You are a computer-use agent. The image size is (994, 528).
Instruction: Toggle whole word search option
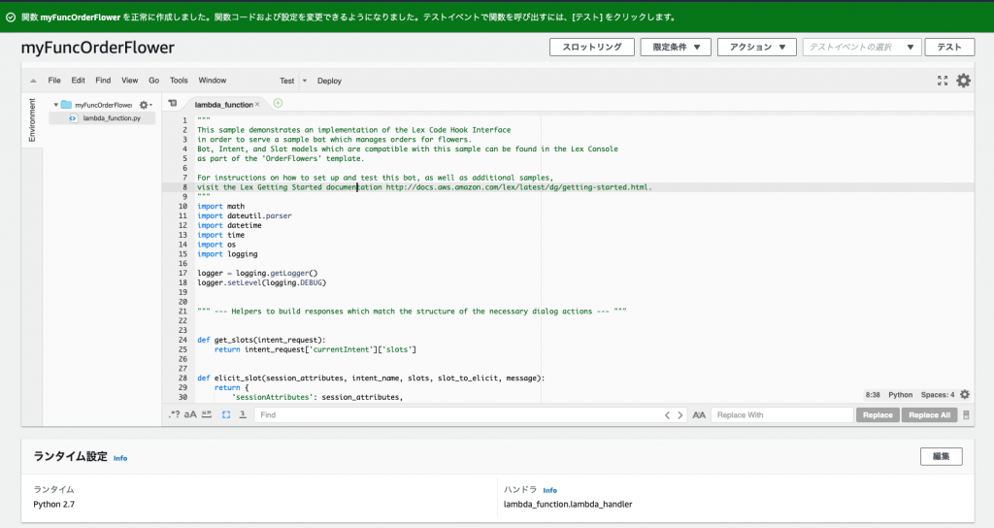click(x=207, y=414)
